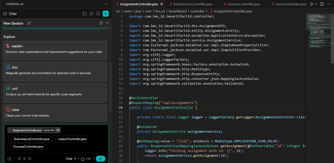Click the SubmissionsController.java context chip
The height and width of the screenshot is (163, 334).
pyautogui.click(x=29, y=139)
